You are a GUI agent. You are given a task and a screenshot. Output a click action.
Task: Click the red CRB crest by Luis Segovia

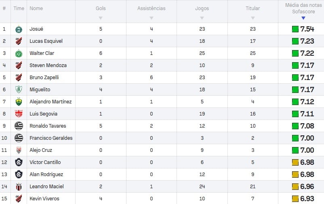[x=19, y=114]
